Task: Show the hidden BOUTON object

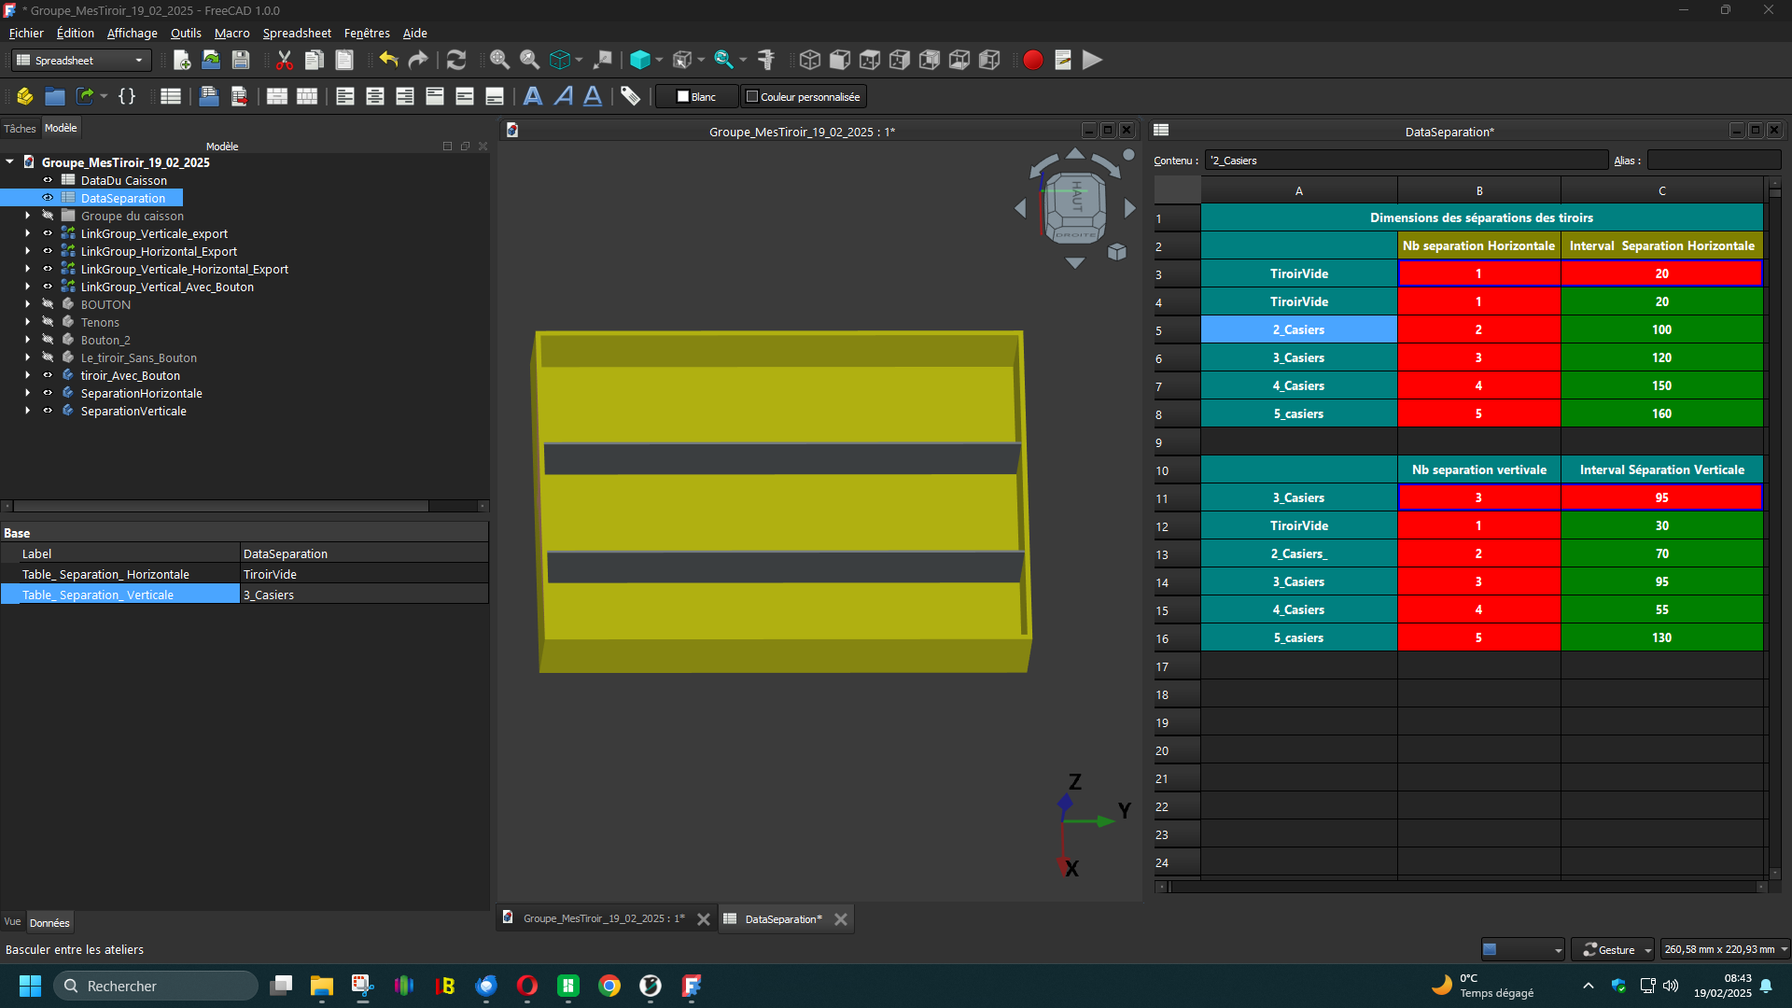Action: (48, 304)
